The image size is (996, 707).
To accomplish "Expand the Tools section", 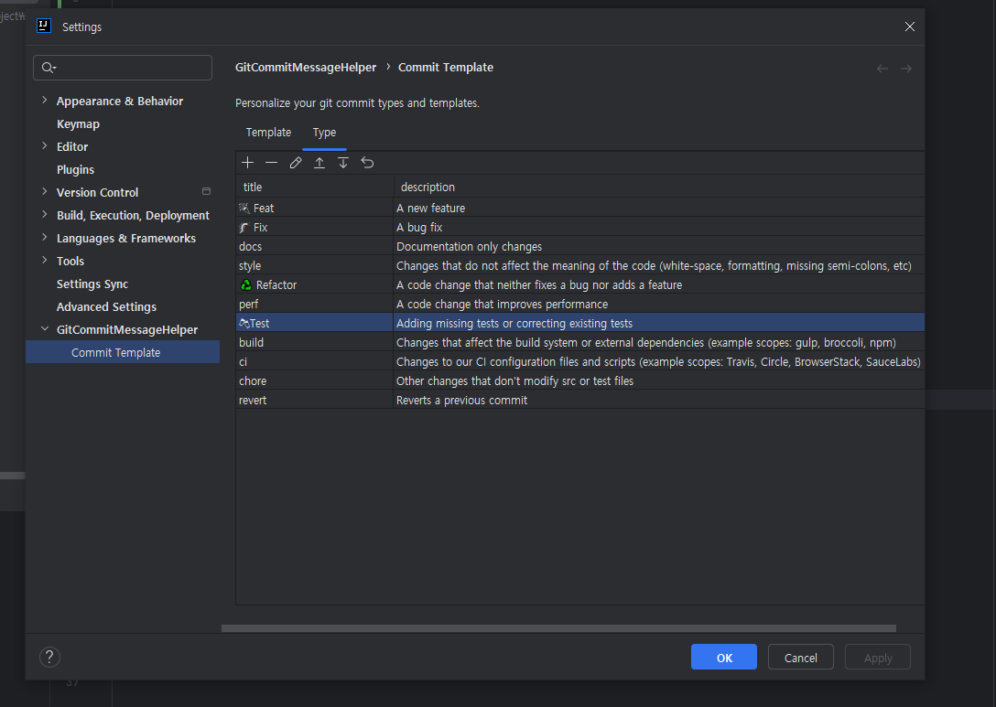I will click(x=45, y=260).
